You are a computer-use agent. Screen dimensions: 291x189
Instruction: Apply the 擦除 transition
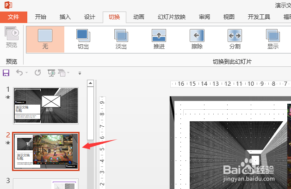coord(197,39)
